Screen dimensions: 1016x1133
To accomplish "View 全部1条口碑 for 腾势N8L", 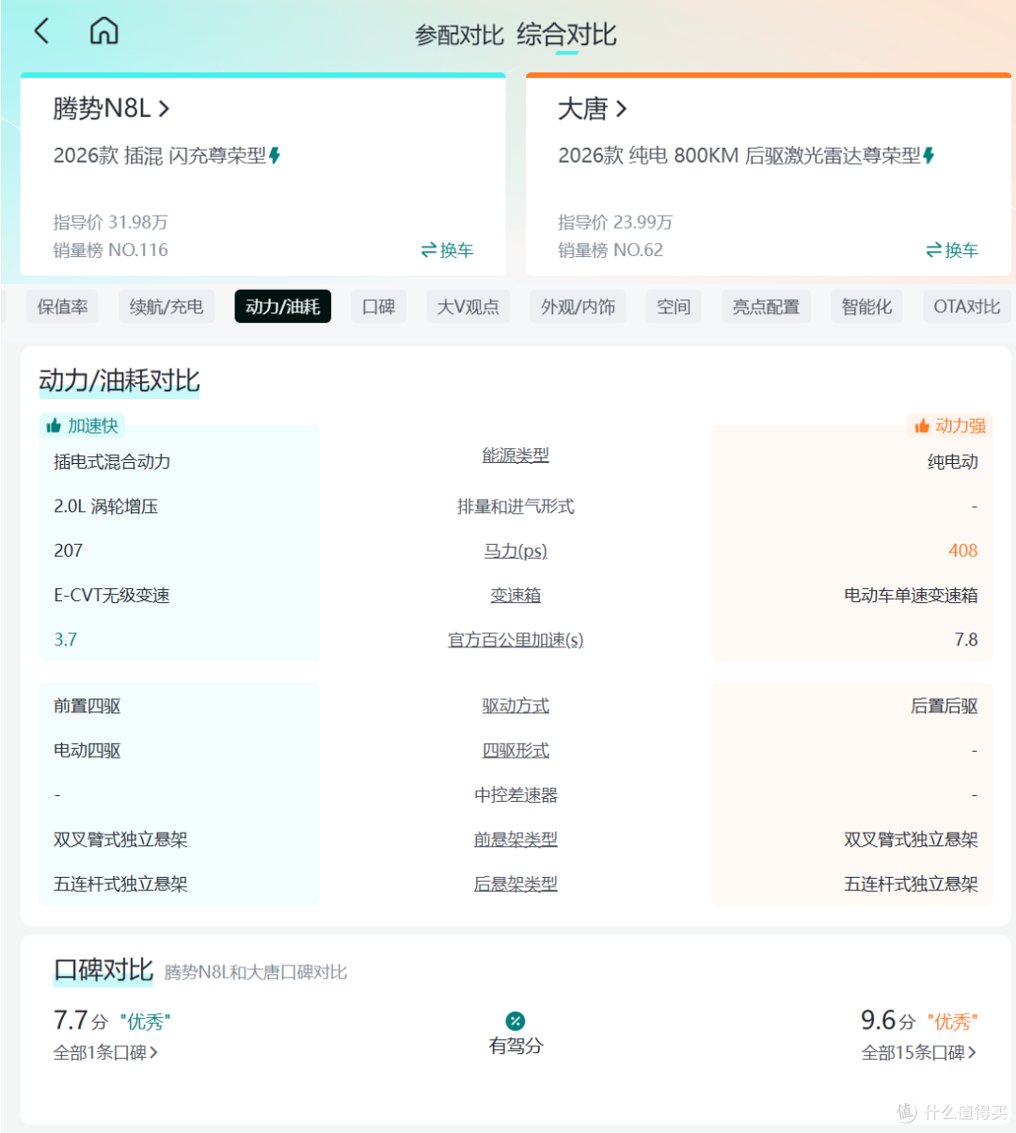I will [105, 1052].
